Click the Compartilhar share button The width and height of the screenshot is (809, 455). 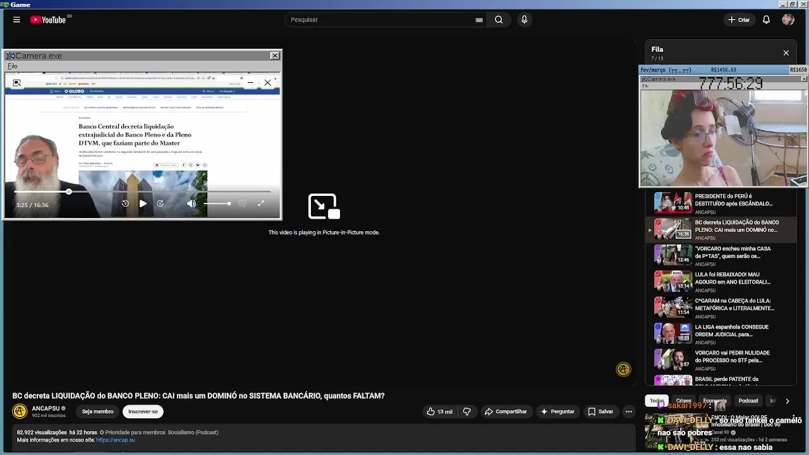506,411
